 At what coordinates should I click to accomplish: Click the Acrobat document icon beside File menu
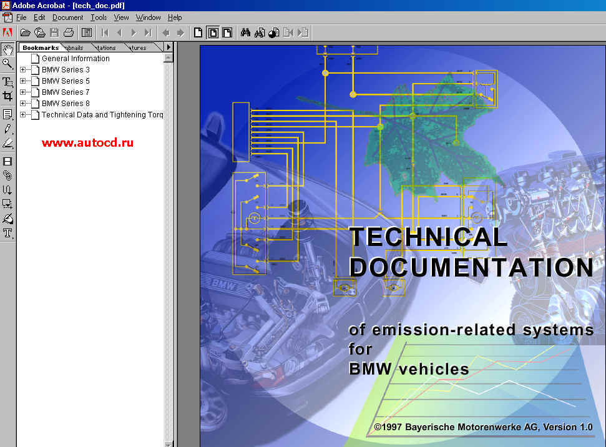pos(7,17)
